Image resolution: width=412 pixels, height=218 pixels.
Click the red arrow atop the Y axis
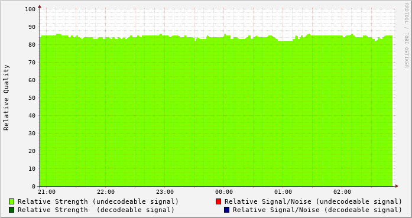40,6
